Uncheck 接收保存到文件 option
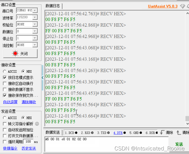This screenshot has height=154, width=189. pyautogui.click(x=5, y=95)
